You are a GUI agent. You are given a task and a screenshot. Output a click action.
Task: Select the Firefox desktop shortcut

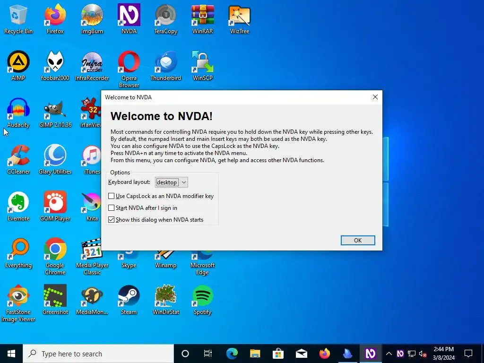tap(55, 19)
